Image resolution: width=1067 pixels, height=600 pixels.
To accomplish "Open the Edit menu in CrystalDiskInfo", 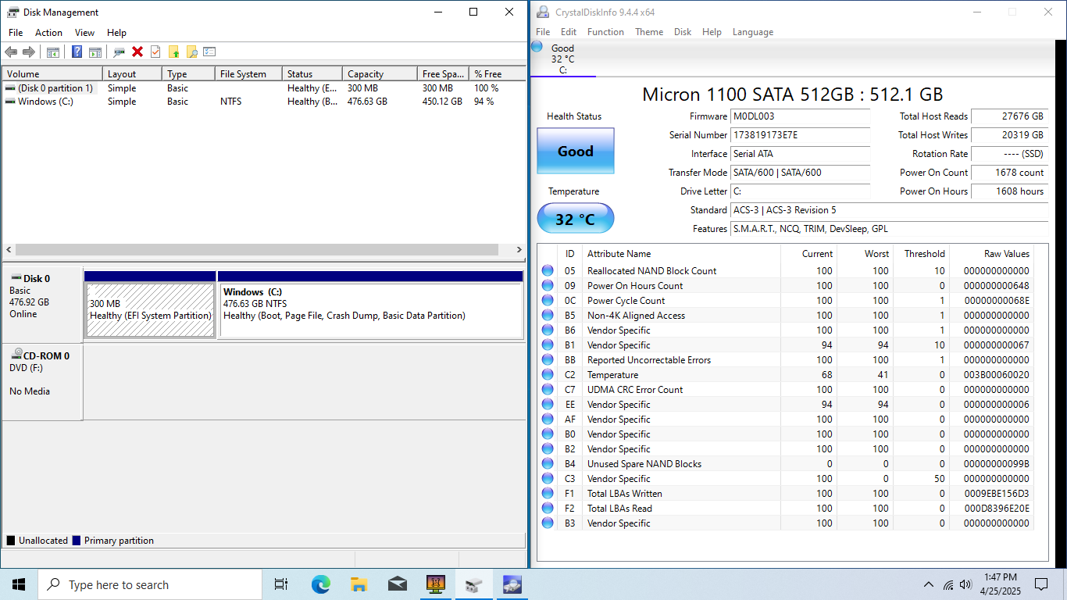I will (569, 32).
